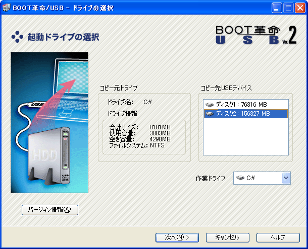This screenshot has width=308, height=249.
Task: Click the USB HDD illustration image
Action: click(x=49, y=123)
